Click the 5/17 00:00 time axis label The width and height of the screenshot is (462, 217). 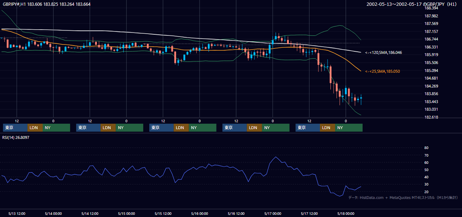click(x=273, y=213)
